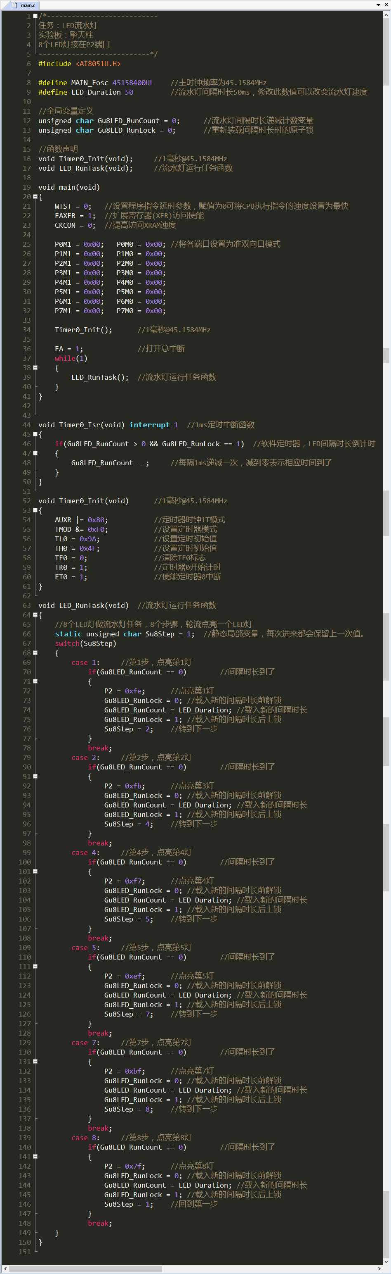Click 'Gu8LED_RunCount --;' on line 48

pos(110,463)
